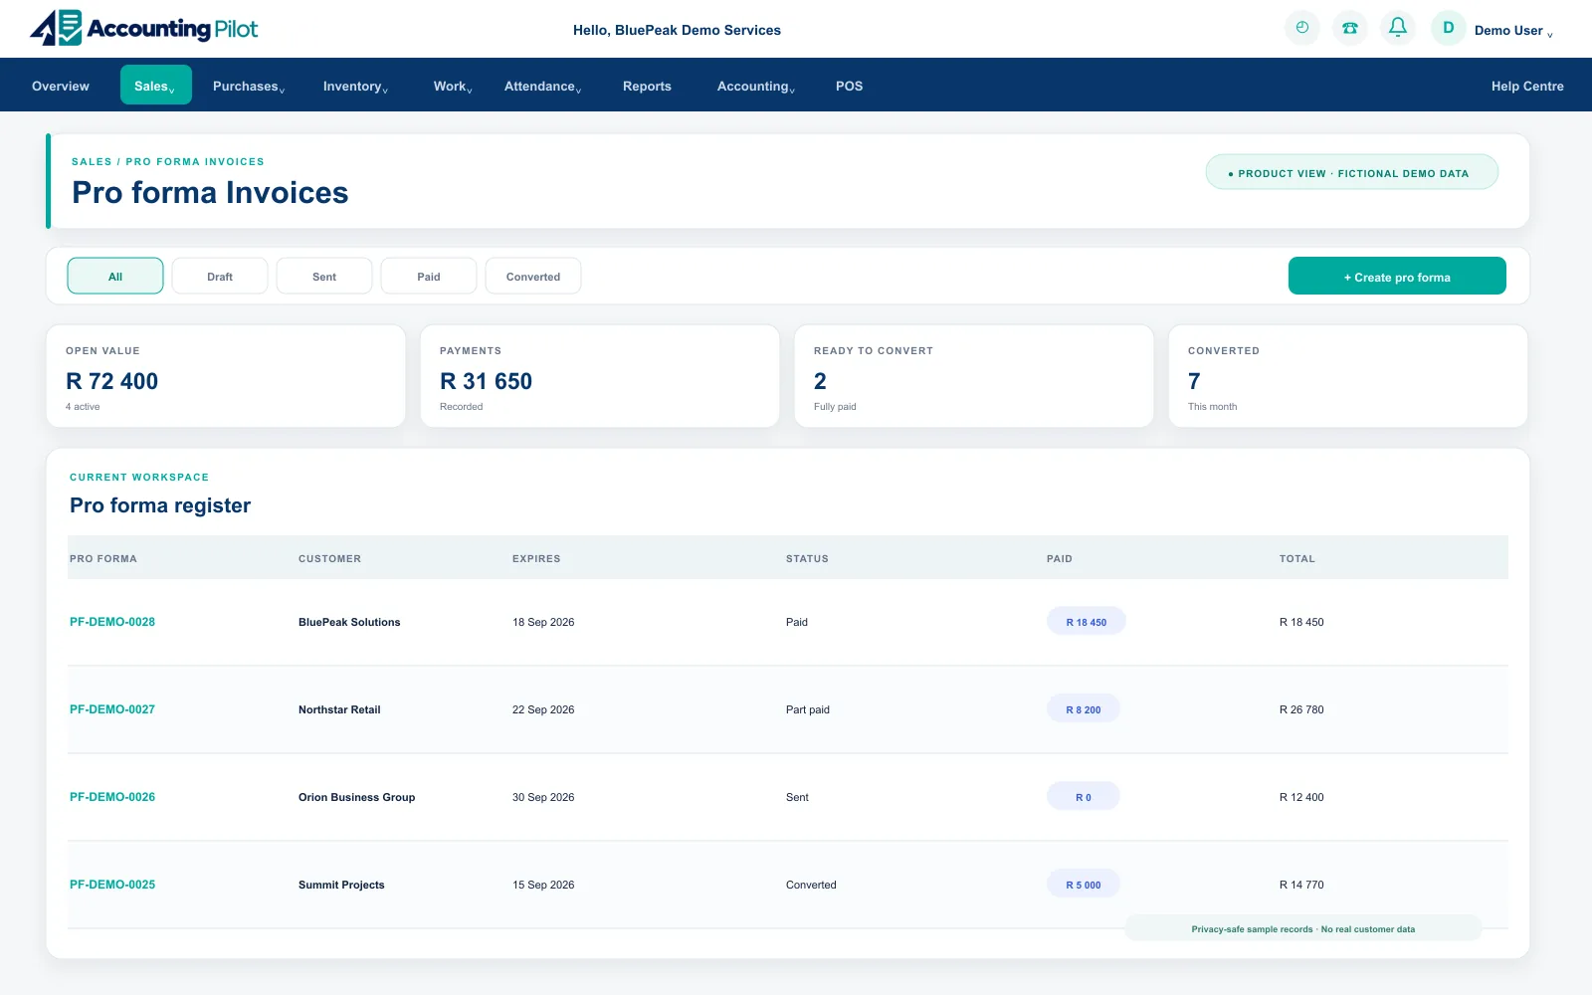Open the Sales dropdown menu

tap(155, 86)
